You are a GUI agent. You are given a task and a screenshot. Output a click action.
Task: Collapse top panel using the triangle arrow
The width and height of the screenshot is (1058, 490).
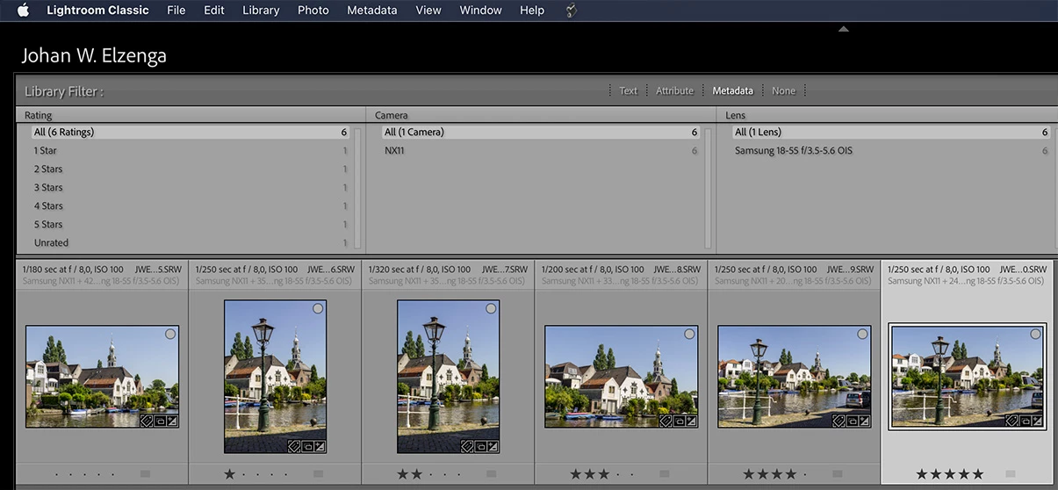pos(843,29)
